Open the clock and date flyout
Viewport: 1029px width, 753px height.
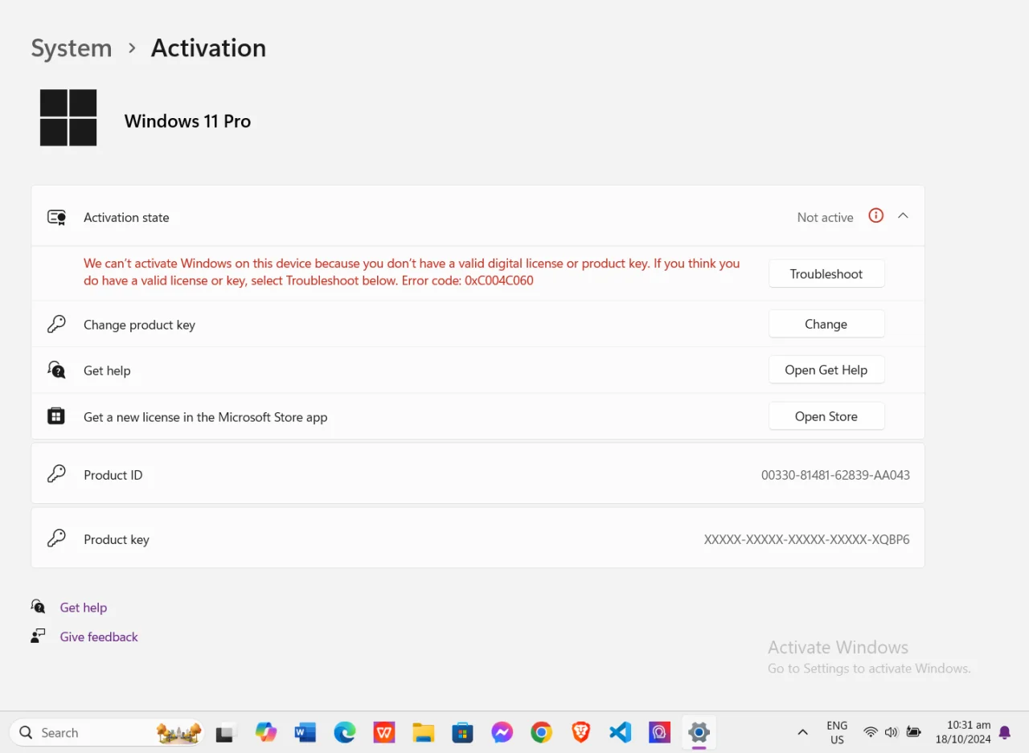click(963, 732)
